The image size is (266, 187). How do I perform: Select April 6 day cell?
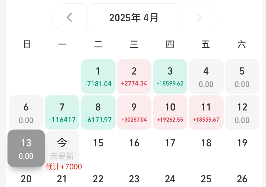coord(26,112)
